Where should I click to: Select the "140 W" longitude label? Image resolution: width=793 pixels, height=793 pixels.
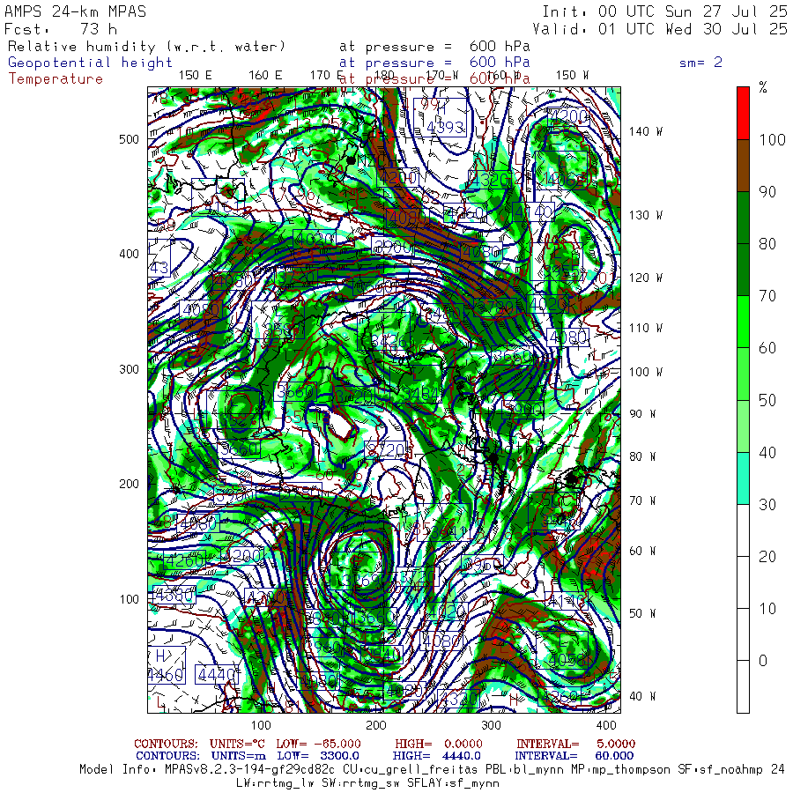646,131
